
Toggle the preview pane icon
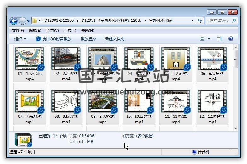click(220, 39)
